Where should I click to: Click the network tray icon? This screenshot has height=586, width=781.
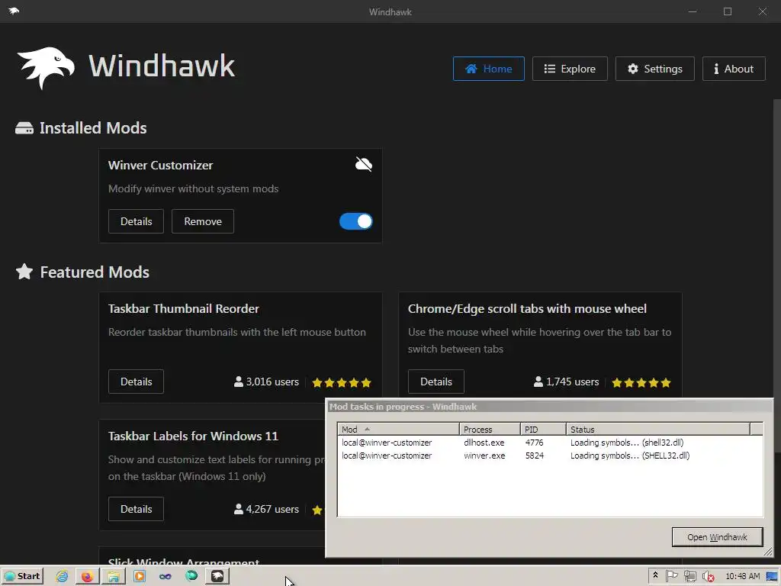689,576
